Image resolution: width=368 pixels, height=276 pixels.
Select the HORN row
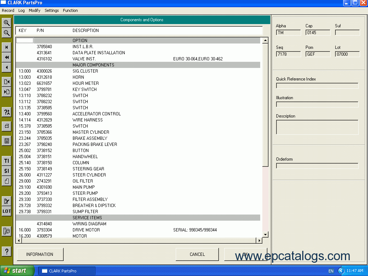[138, 77]
